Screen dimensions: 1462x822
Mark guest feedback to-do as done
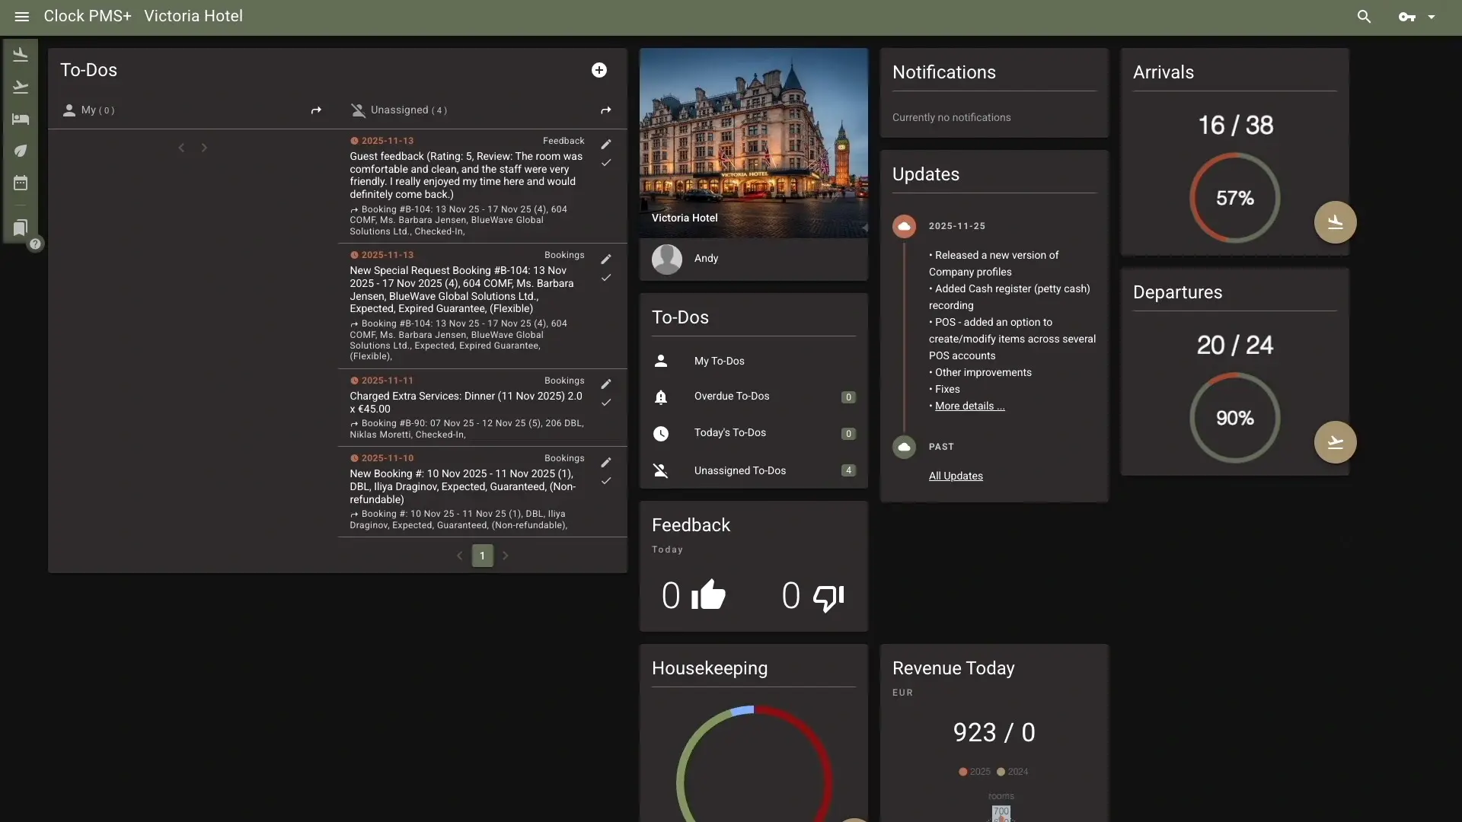[606, 163]
